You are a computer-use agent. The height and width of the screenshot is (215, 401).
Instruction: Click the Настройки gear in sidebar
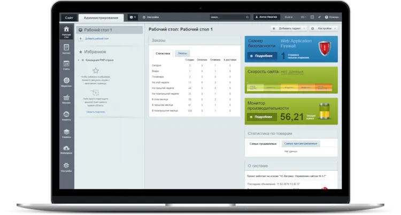click(66, 166)
